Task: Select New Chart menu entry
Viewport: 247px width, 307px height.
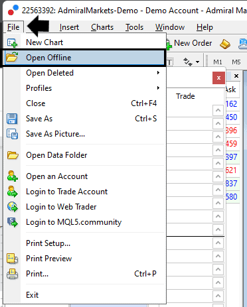Action: 84,42
